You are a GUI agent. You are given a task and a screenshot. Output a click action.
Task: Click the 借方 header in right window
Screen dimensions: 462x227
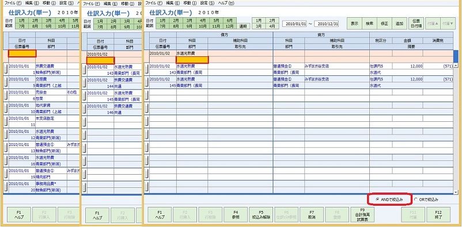click(225, 34)
